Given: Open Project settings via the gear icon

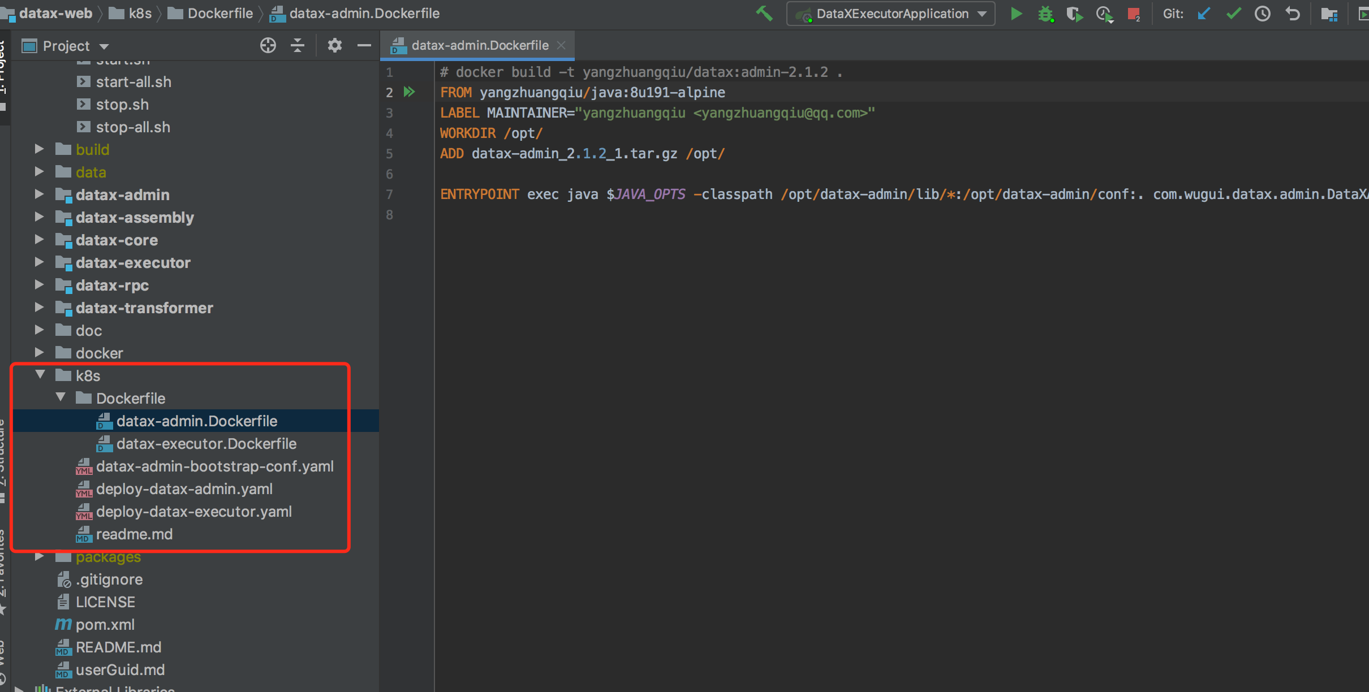Looking at the screenshot, I should point(335,45).
